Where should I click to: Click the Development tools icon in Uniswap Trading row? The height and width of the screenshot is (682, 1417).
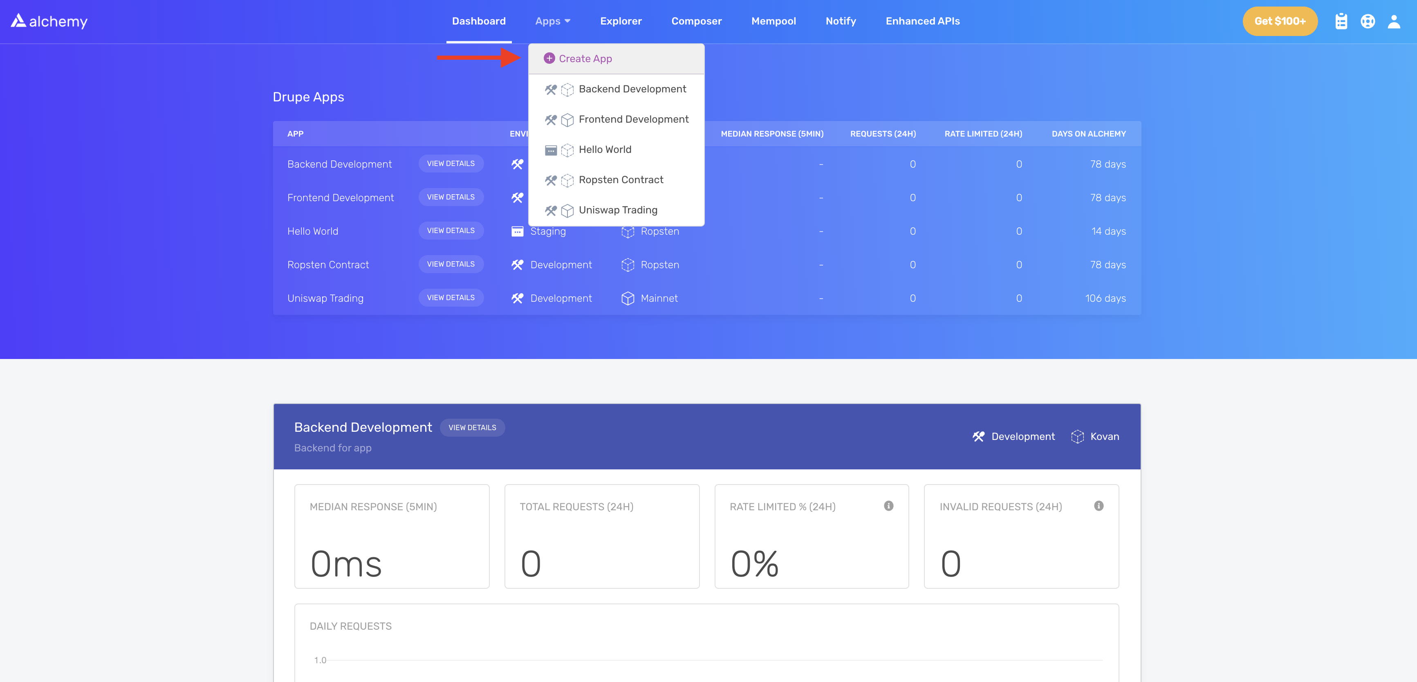(517, 298)
